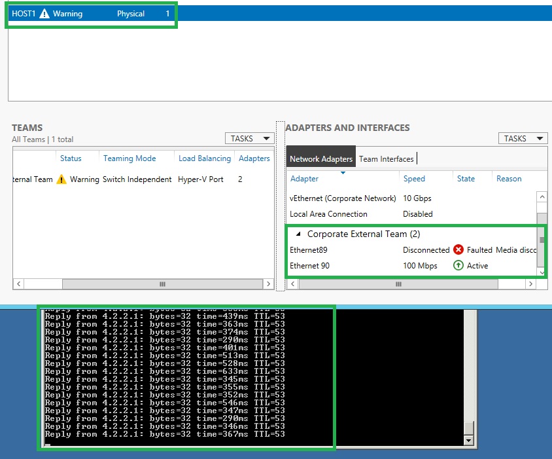Select the Local Area Connection adapter
Screen dimensions: 552x459
(x=412, y=214)
